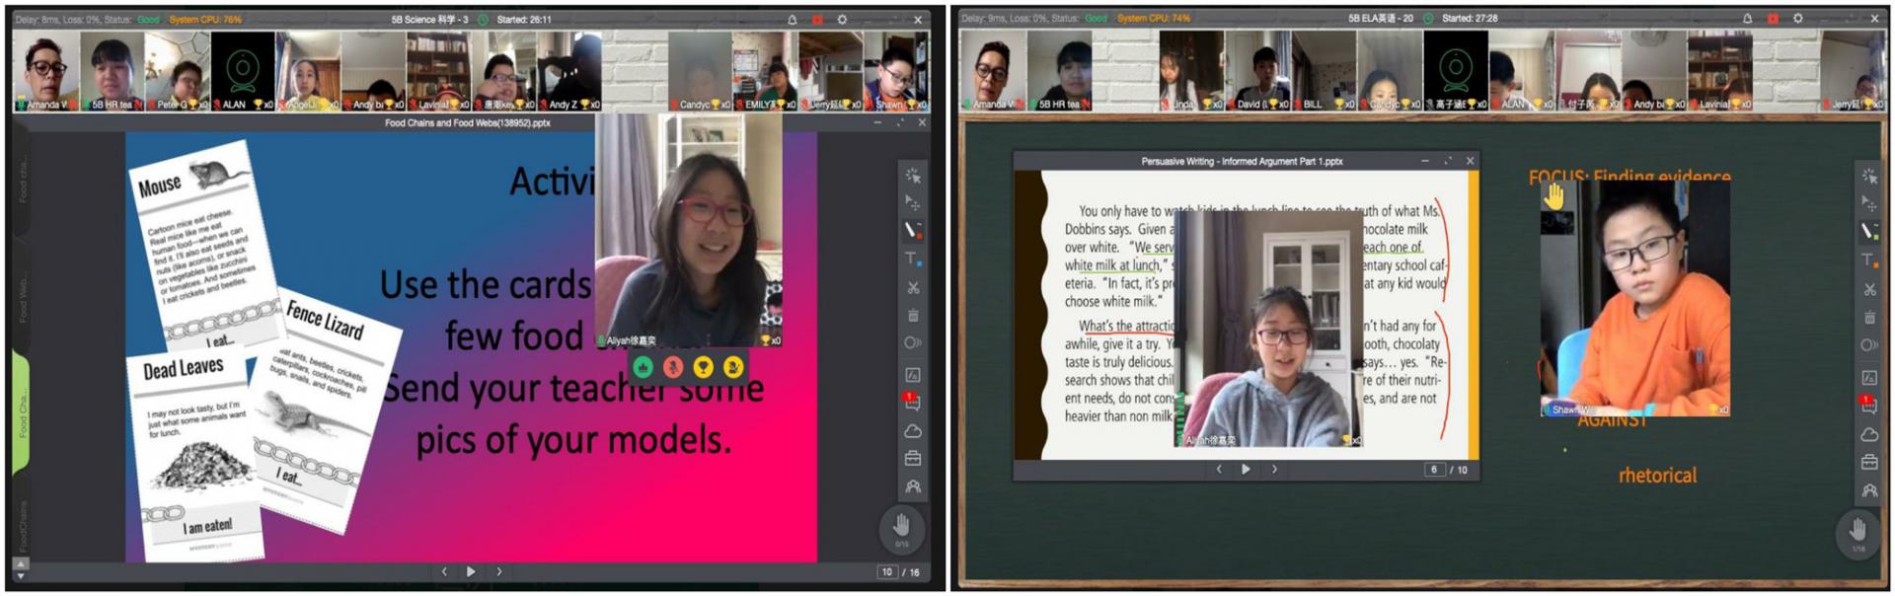Award a trophy to Aliyah
The height and width of the screenshot is (596, 1895).
click(x=703, y=367)
